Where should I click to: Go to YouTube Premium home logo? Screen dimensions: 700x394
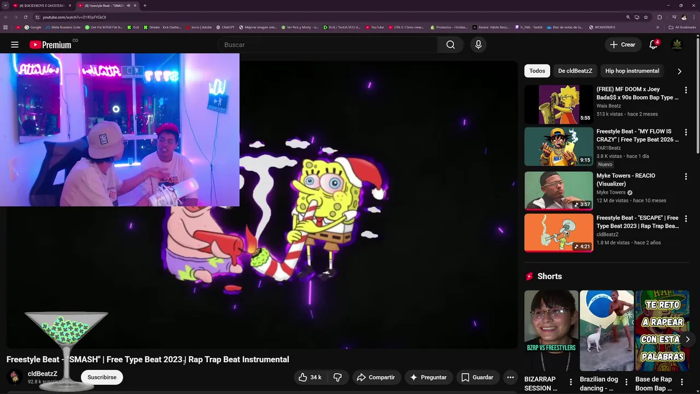pyautogui.click(x=51, y=45)
